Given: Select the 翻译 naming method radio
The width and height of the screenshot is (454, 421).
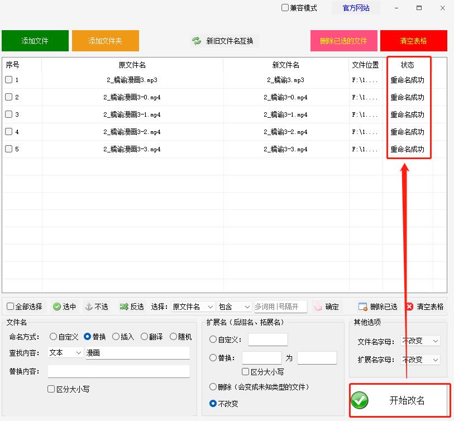Looking at the screenshot, I should point(144,337).
